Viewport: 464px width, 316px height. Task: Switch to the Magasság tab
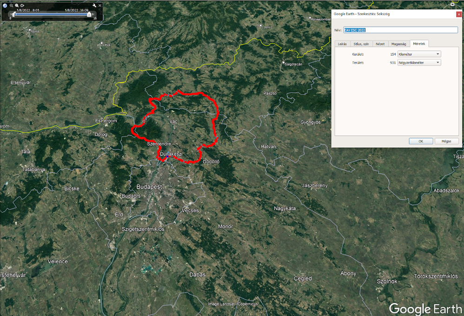398,44
